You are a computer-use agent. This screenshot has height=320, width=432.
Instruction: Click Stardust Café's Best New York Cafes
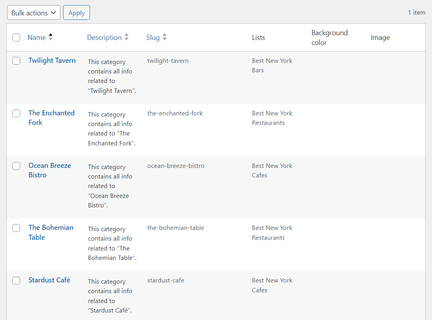point(272,285)
